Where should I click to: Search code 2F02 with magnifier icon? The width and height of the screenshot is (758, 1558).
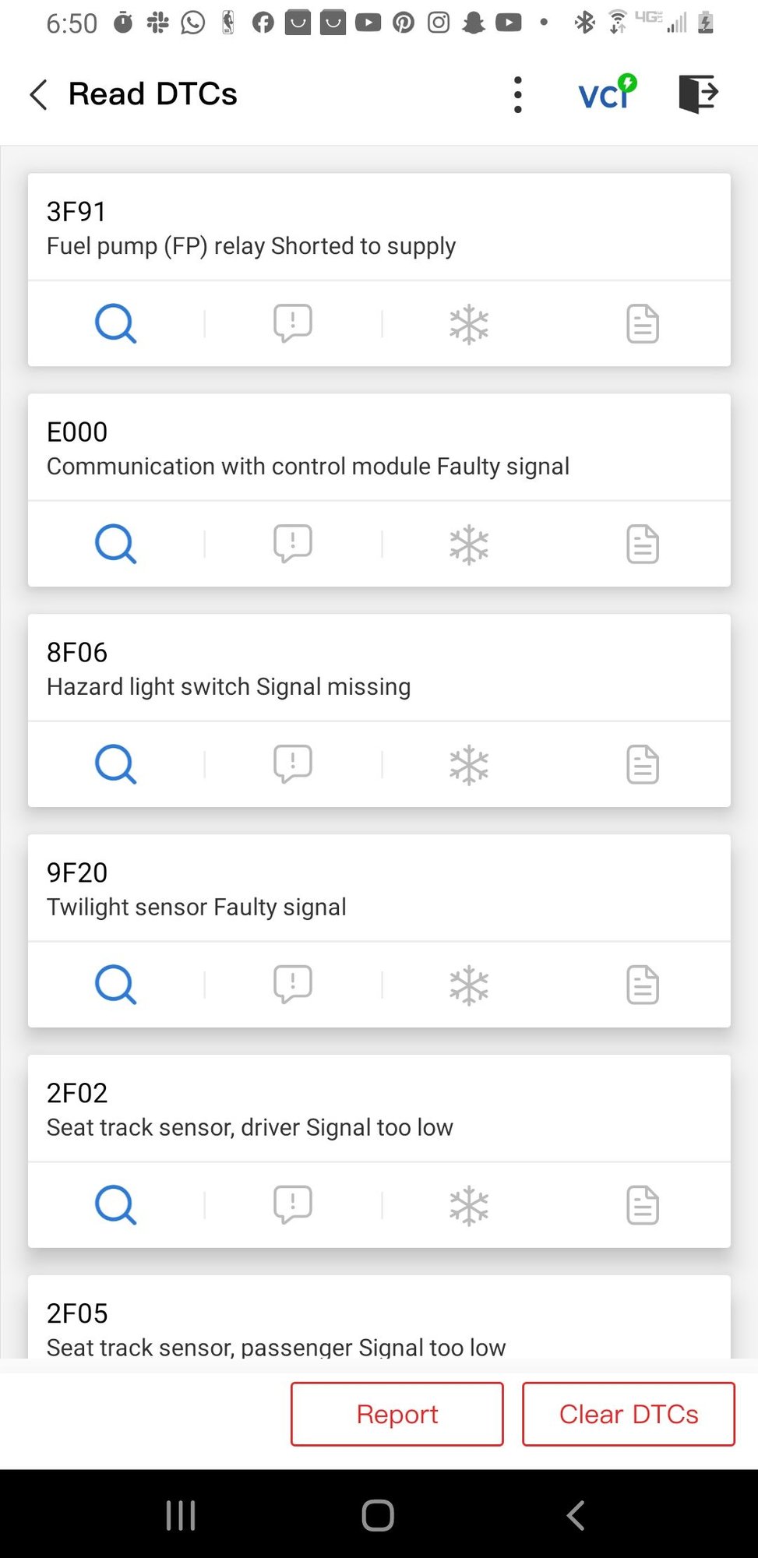(115, 1205)
